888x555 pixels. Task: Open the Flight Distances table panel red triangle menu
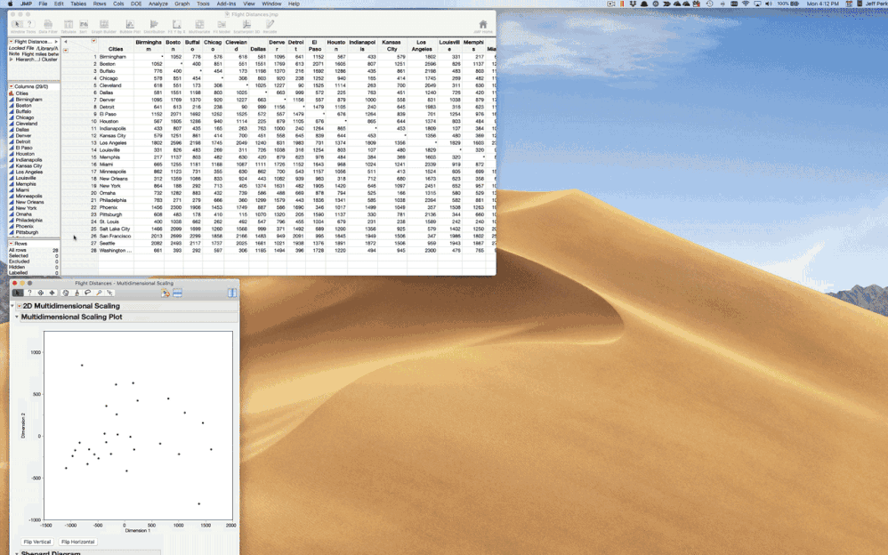coord(12,41)
